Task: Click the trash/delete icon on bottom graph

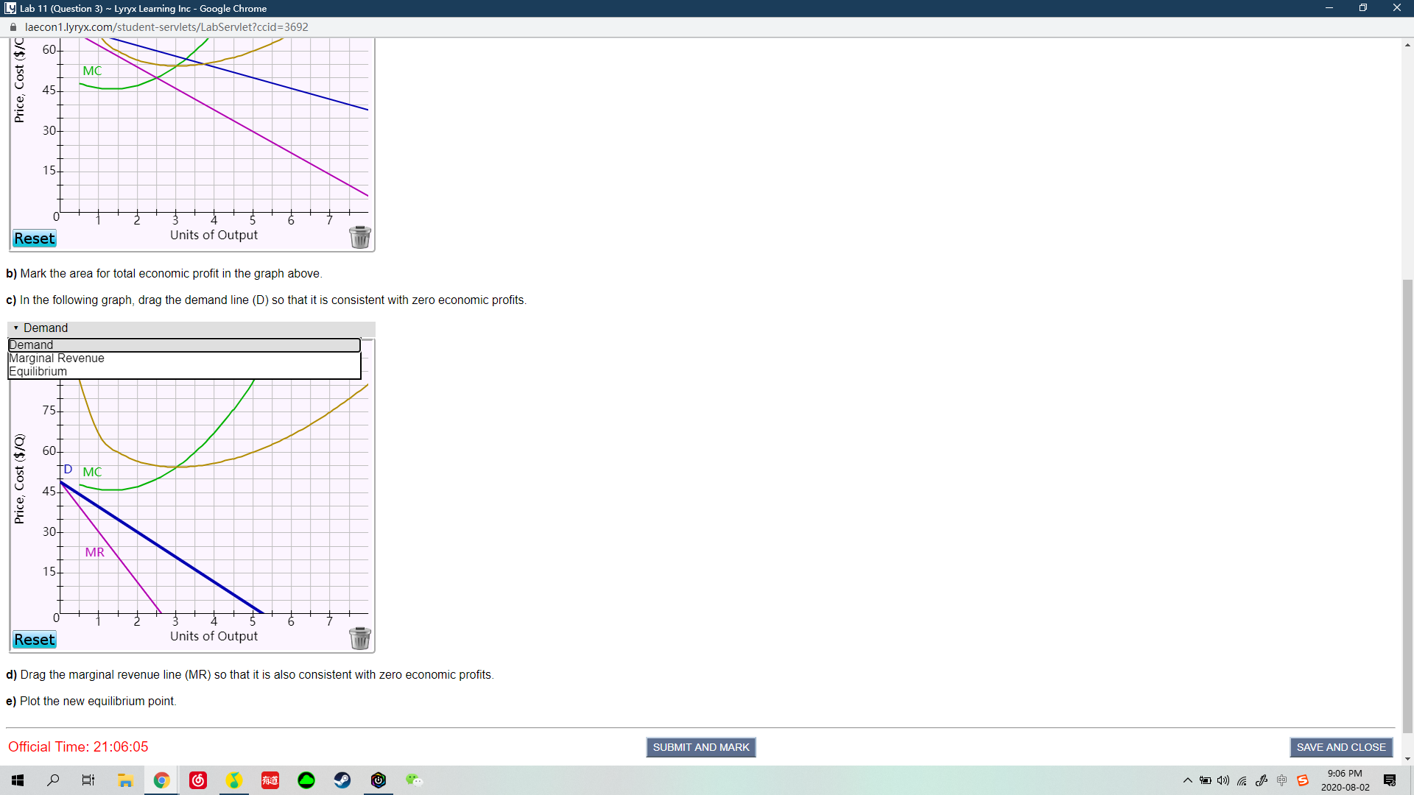Action: [x=359, y=637]
